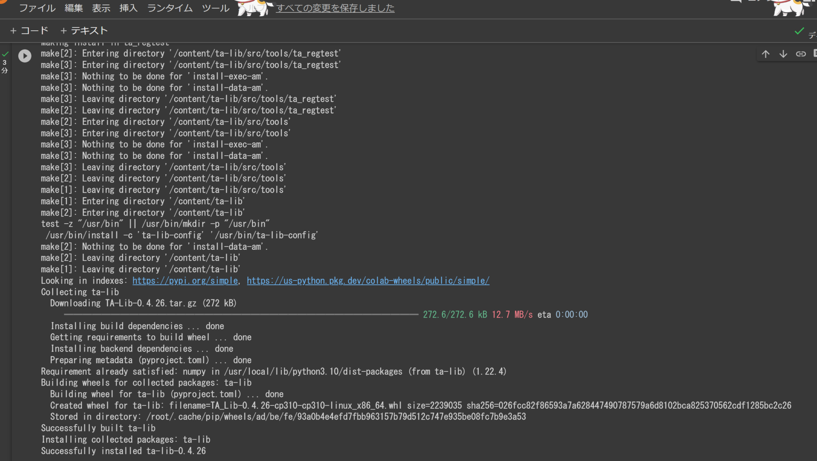The height and width of the screenshot is (461, 817).
Task: Select make[2] Entering directory ta_regtest line
Action: (191, 53)
